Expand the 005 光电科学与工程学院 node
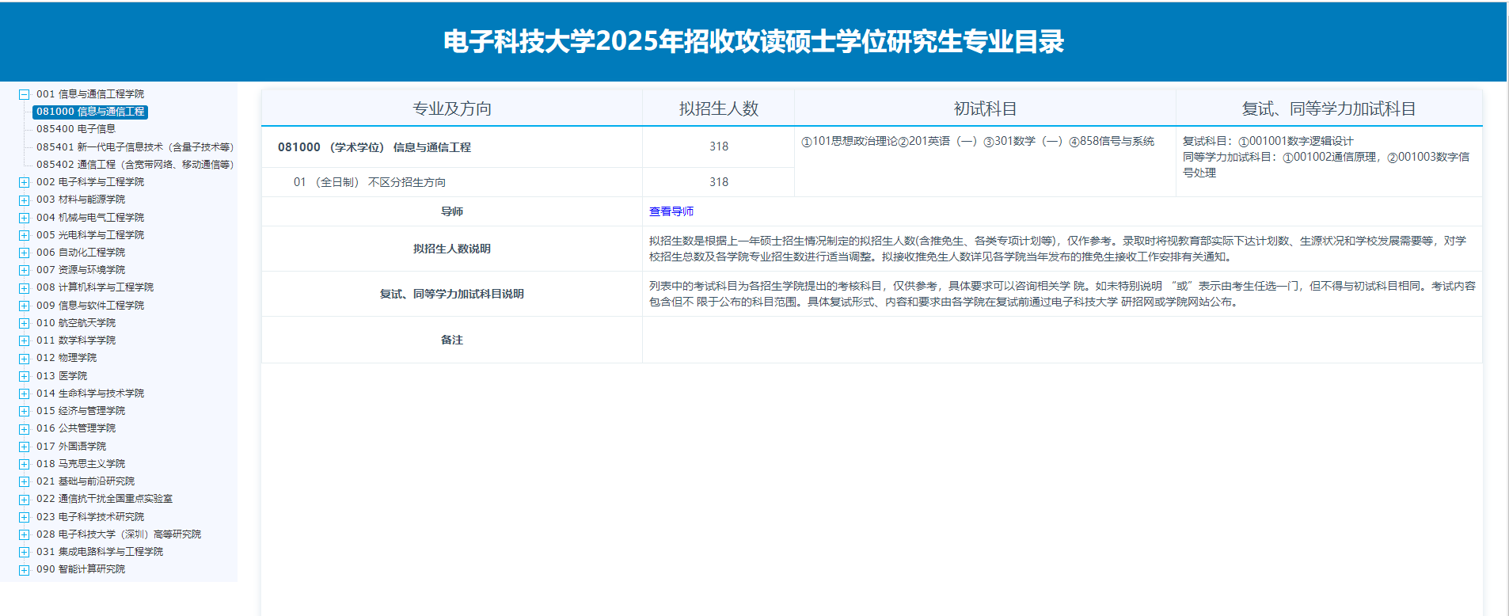Image resolution: width=1509 pixels, height=616 pixels. click(25, 235)
